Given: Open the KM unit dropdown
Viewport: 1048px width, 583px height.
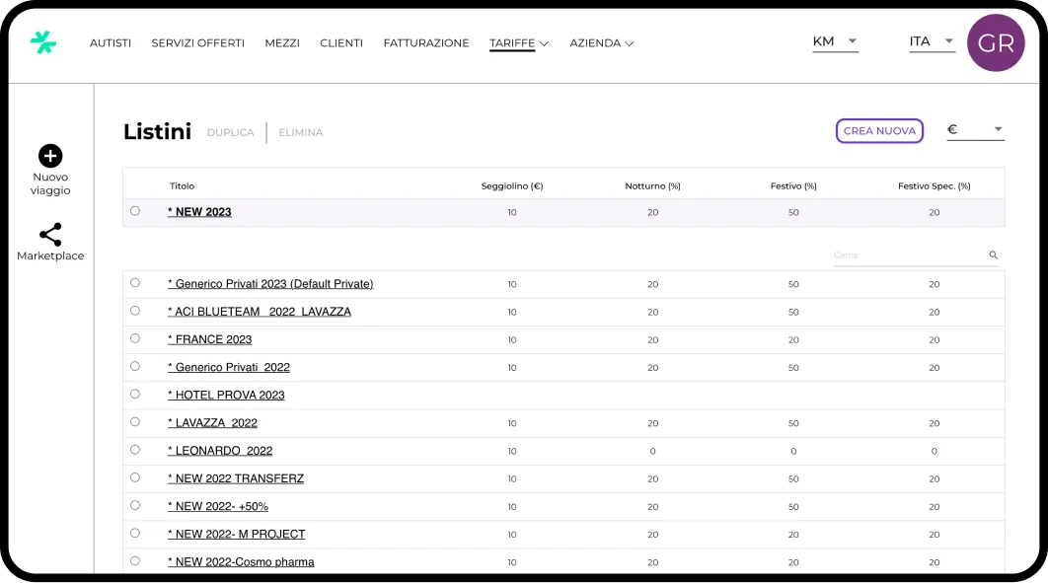Looking at the screenshot, I should point(835,41).
